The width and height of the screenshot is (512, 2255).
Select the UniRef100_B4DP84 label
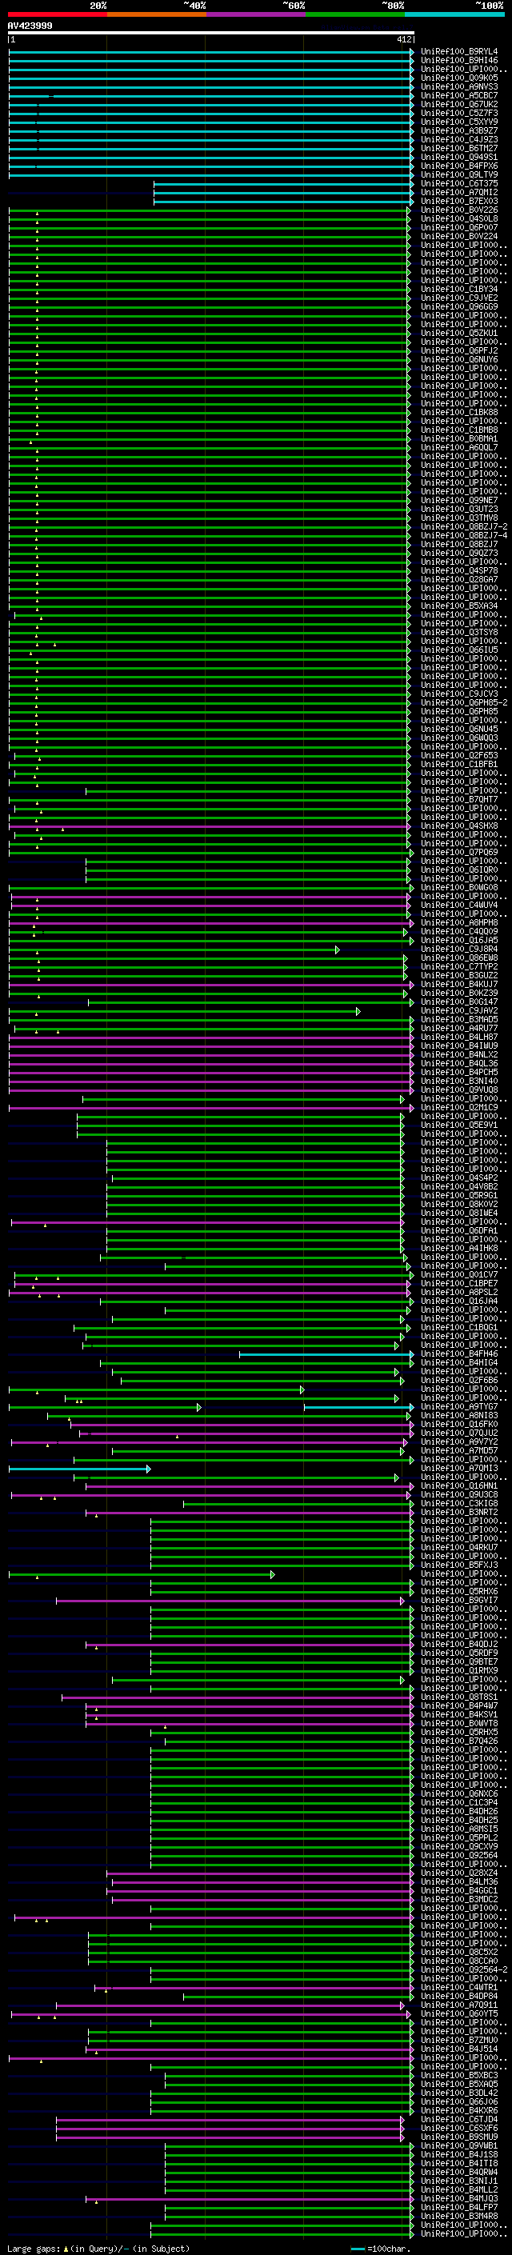(x=459, y=1996)
